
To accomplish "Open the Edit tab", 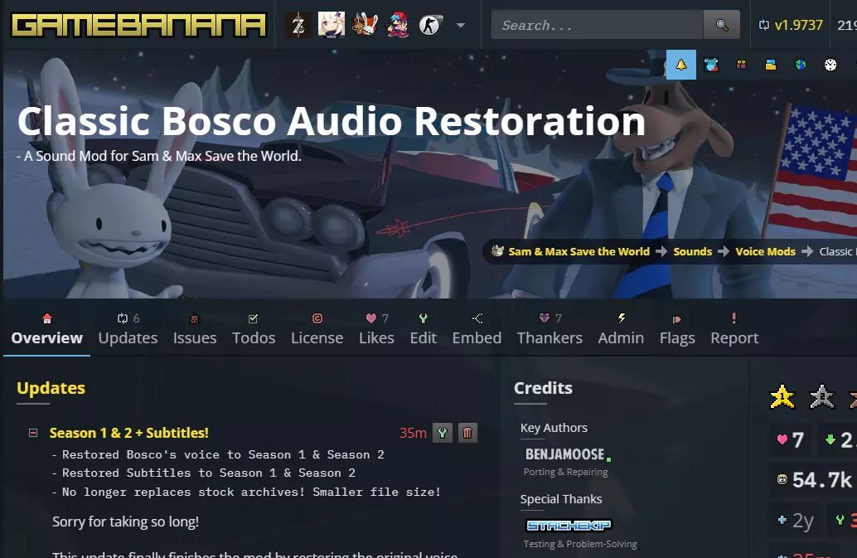I will click(423, 329).
